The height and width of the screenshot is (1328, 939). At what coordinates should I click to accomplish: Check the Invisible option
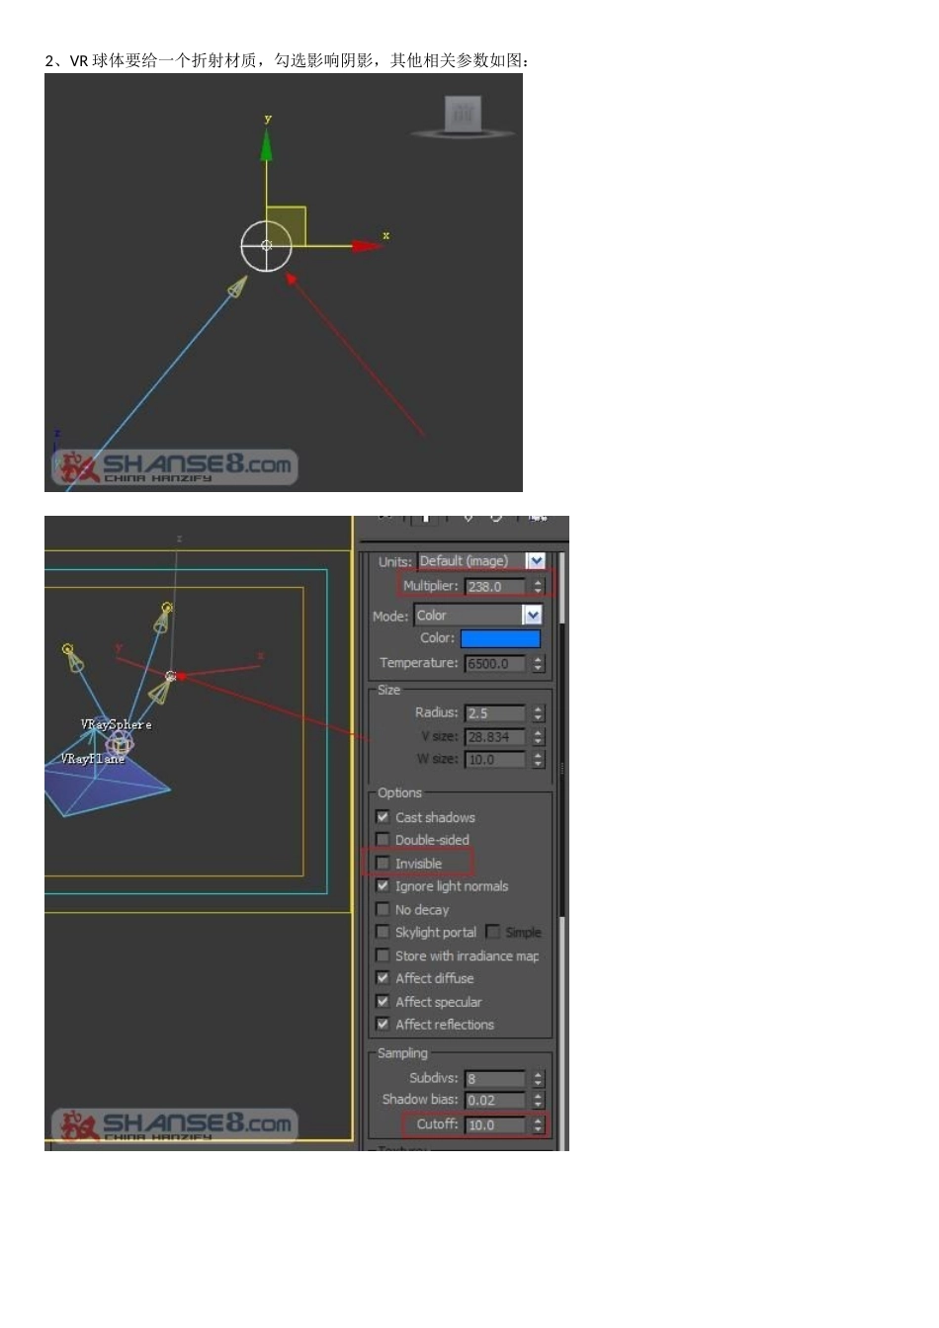click(383, 864)
